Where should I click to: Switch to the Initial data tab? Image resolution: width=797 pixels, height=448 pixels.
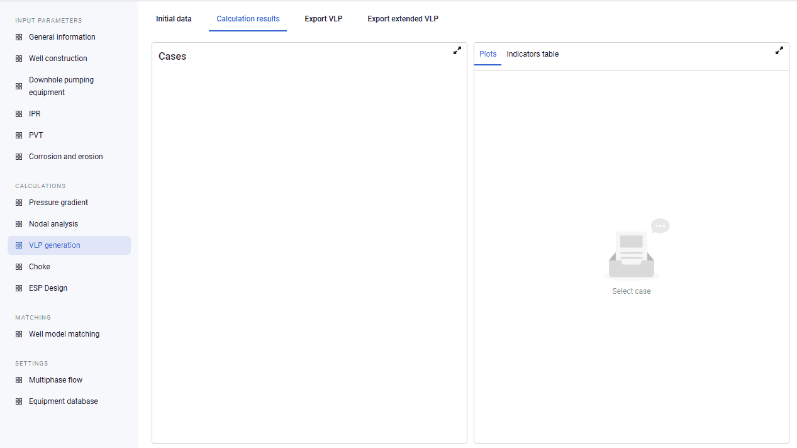point(174,19)
